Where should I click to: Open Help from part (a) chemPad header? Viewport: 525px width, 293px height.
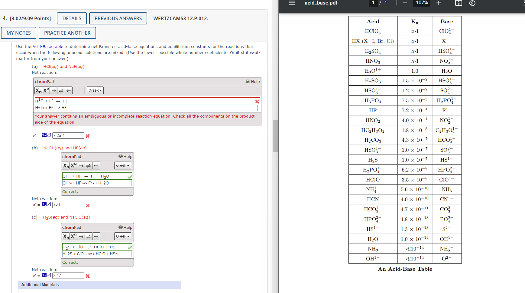click(x=253, y=81)
